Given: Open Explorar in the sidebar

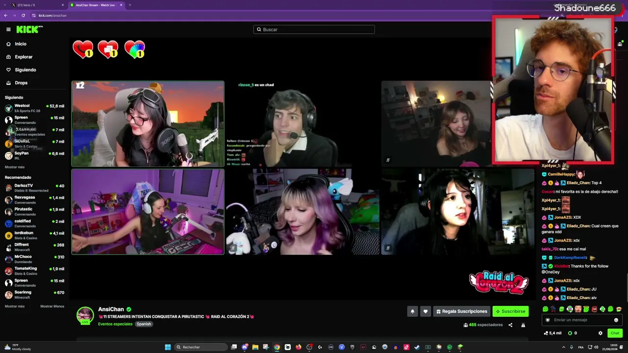Looking at the screenshot, I should [x=24, y=57].
